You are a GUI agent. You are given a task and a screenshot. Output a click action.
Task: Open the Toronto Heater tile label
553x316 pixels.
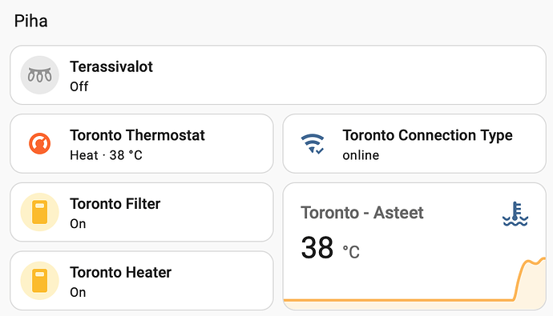click(120, 272)
